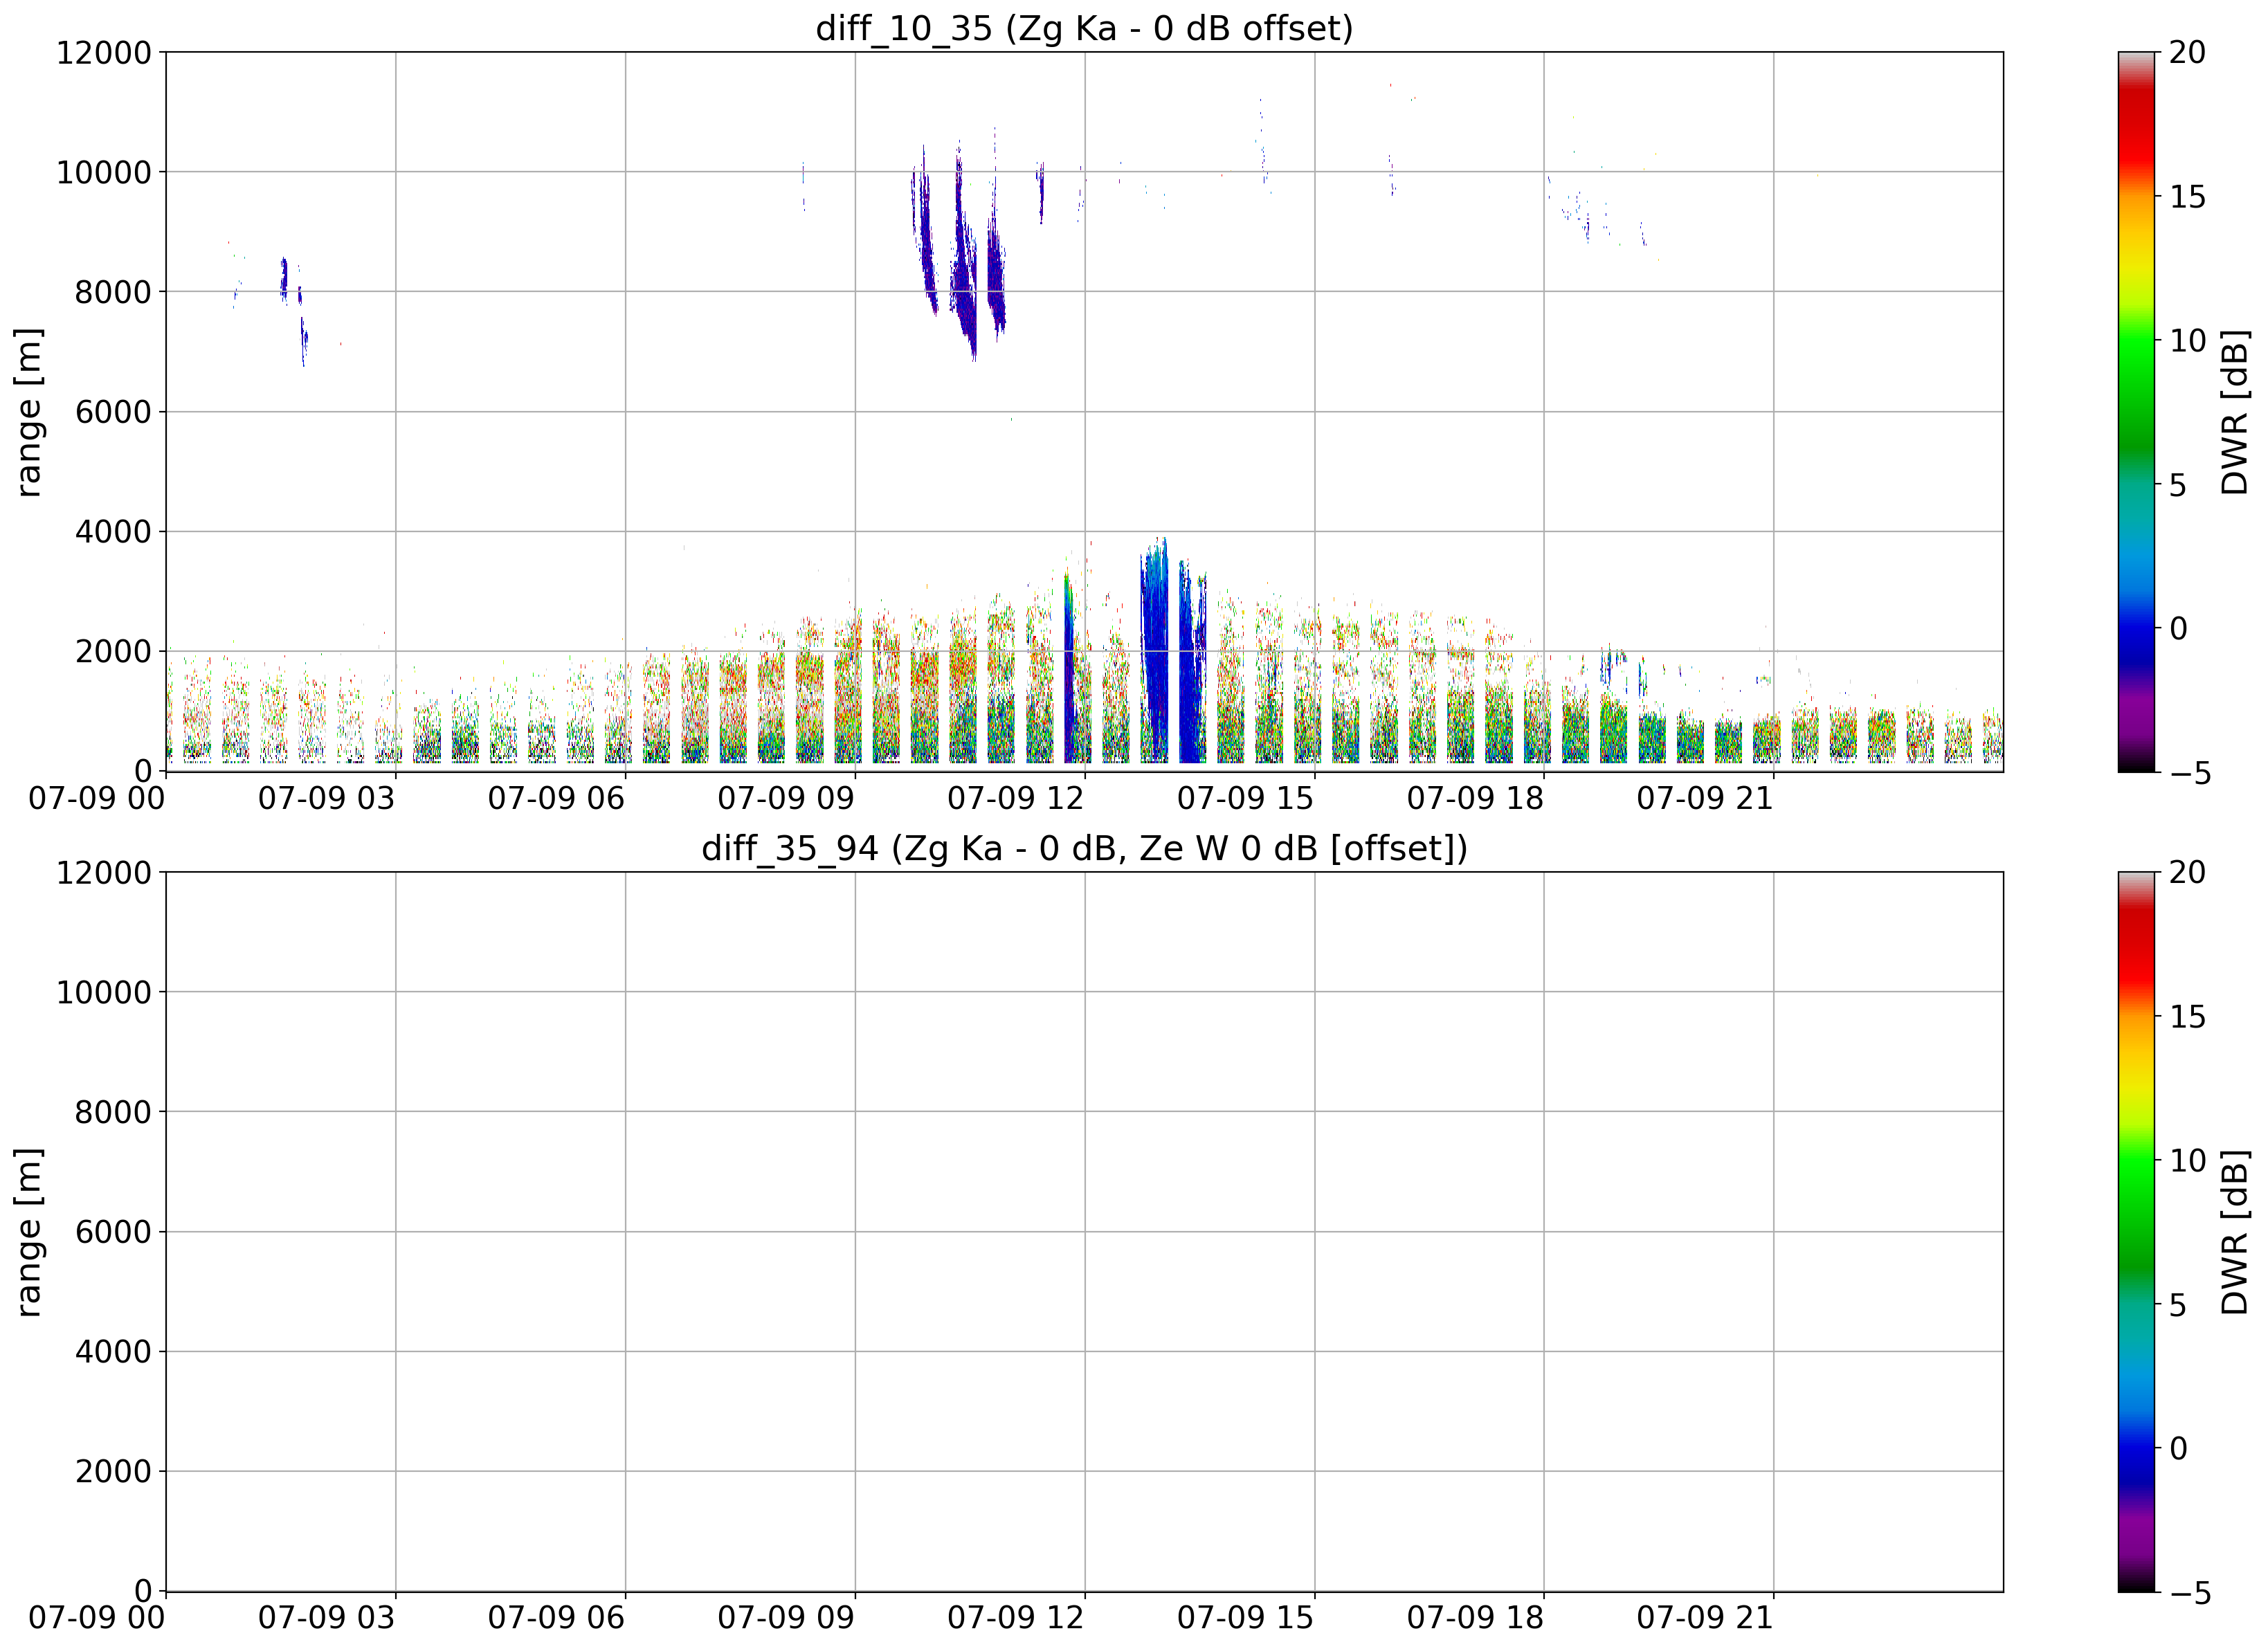This screenshot has width=2268, height=1649.
Task: Click the "07-09 00" time tick under the diff_10_35 plot
Action: (97, 798)
